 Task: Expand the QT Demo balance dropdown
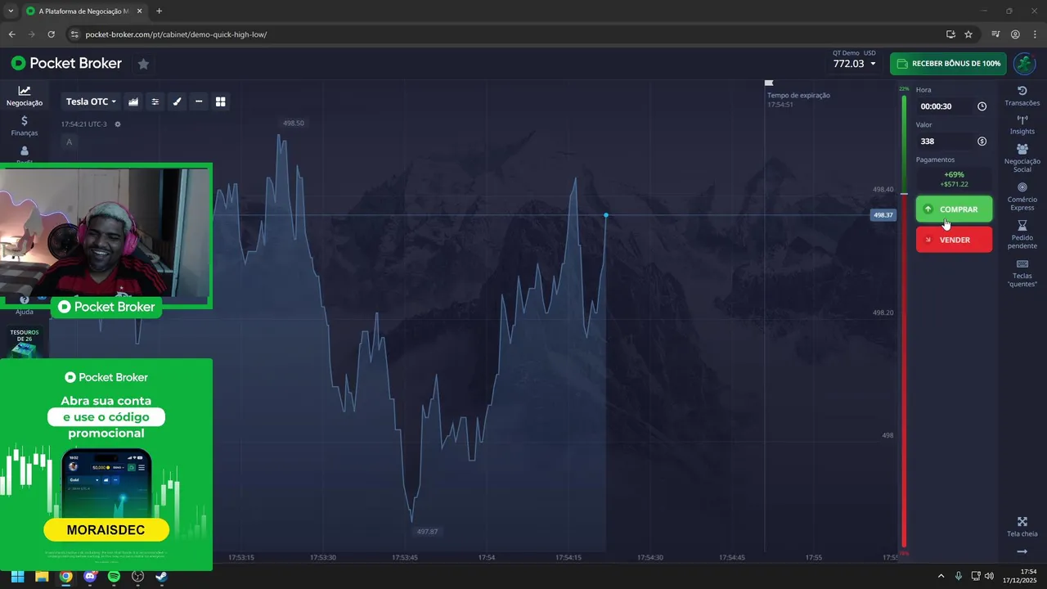tap(854, 63)
